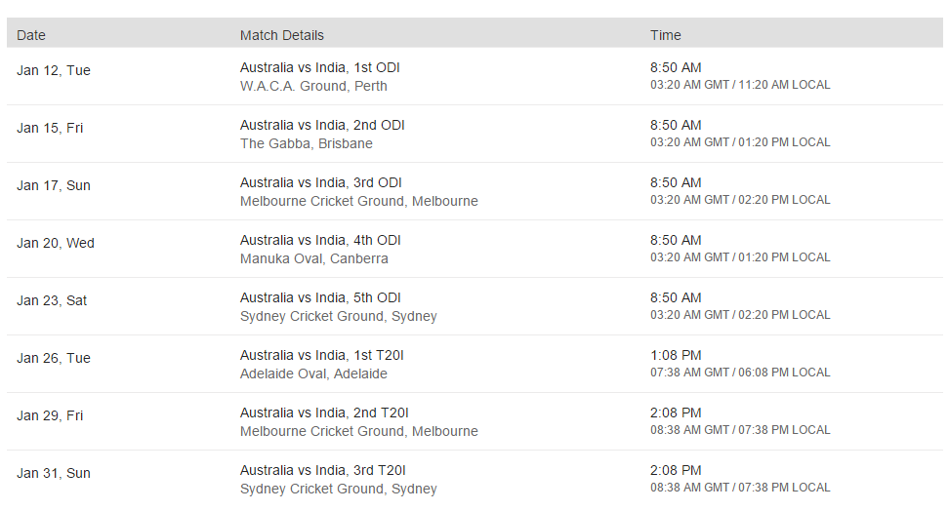Image resolution: width=949 pixels, height=511 pixels.
Task: Open the Australia vs India, 3rd T20I match
Action: tap(324, 471)
